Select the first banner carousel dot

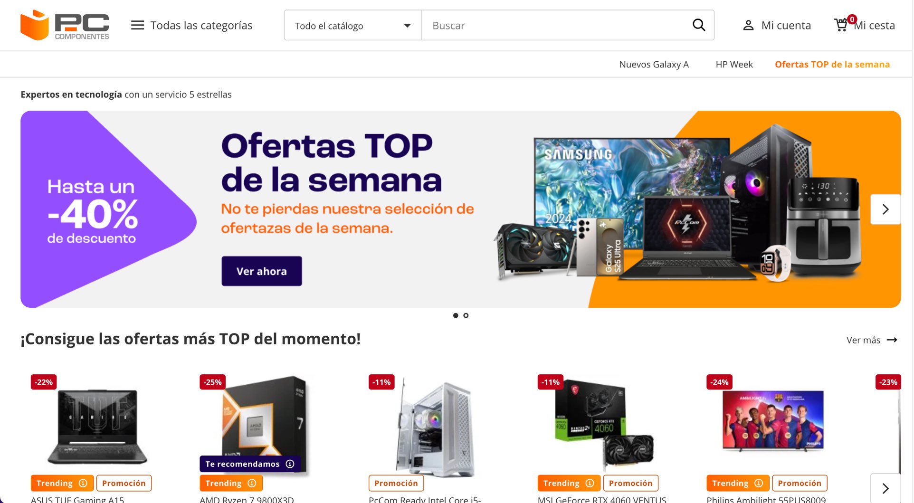click(456, 315)
